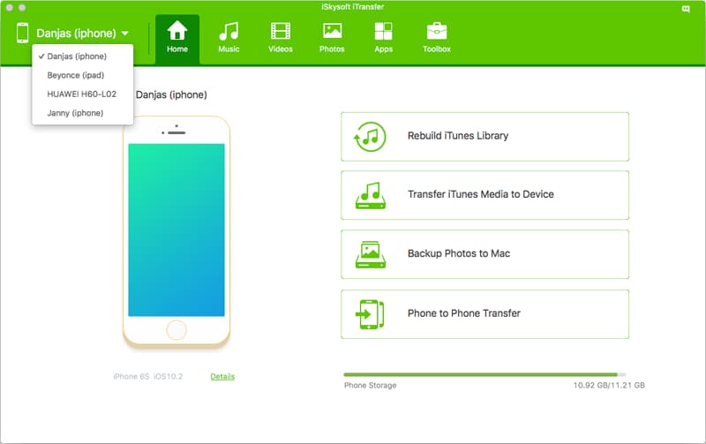Open the Toolbox briefcase icon

pyautogui.click(x=436, y=31)
